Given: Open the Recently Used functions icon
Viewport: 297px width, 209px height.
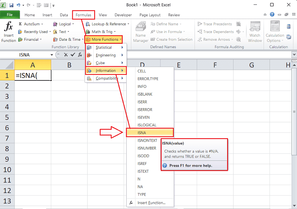Looking at the screenshot, I should click(20, 32).
